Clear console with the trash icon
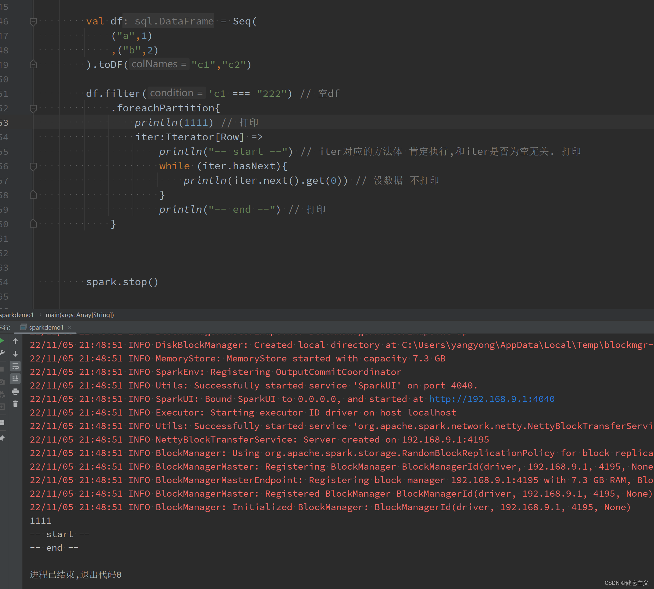The width and height of the screenshot is (654, 589). pyautogui.click(x=15, y=404)
